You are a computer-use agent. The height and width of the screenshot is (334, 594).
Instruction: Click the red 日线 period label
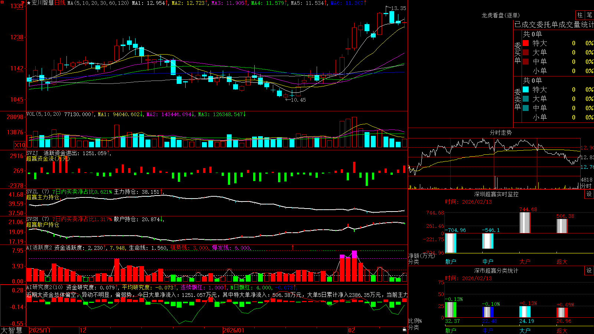(60, 3)
